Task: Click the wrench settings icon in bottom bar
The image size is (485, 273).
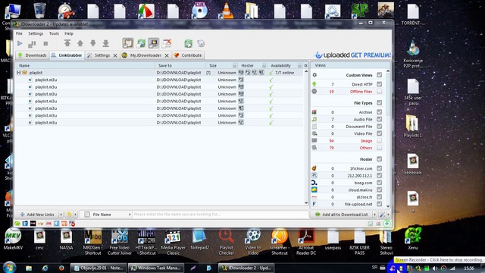Action: pos(382,215)
